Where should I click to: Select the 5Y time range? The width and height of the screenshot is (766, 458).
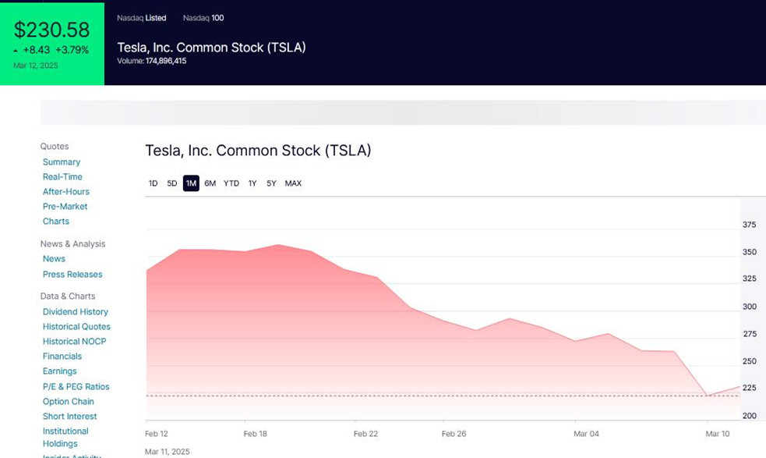(x=271, y=183)
